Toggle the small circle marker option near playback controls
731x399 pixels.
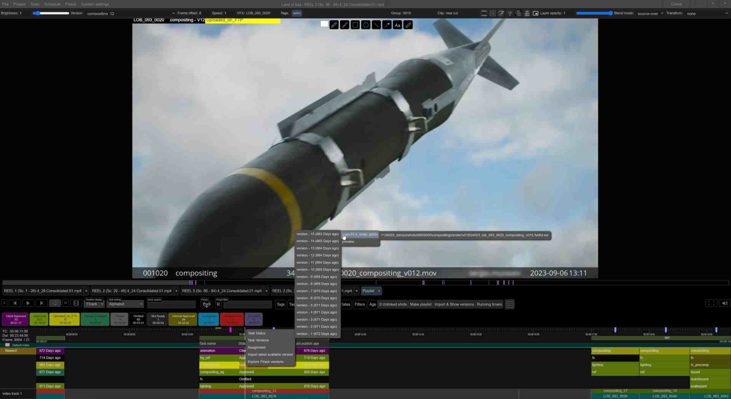(65, 303)
